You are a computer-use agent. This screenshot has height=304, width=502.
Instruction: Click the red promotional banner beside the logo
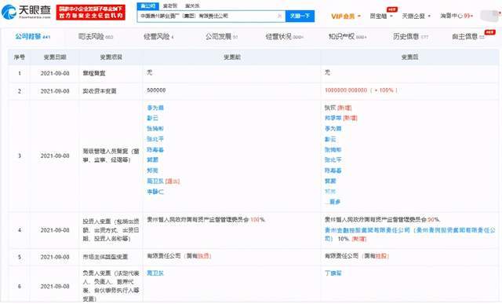tap(91, 13)
